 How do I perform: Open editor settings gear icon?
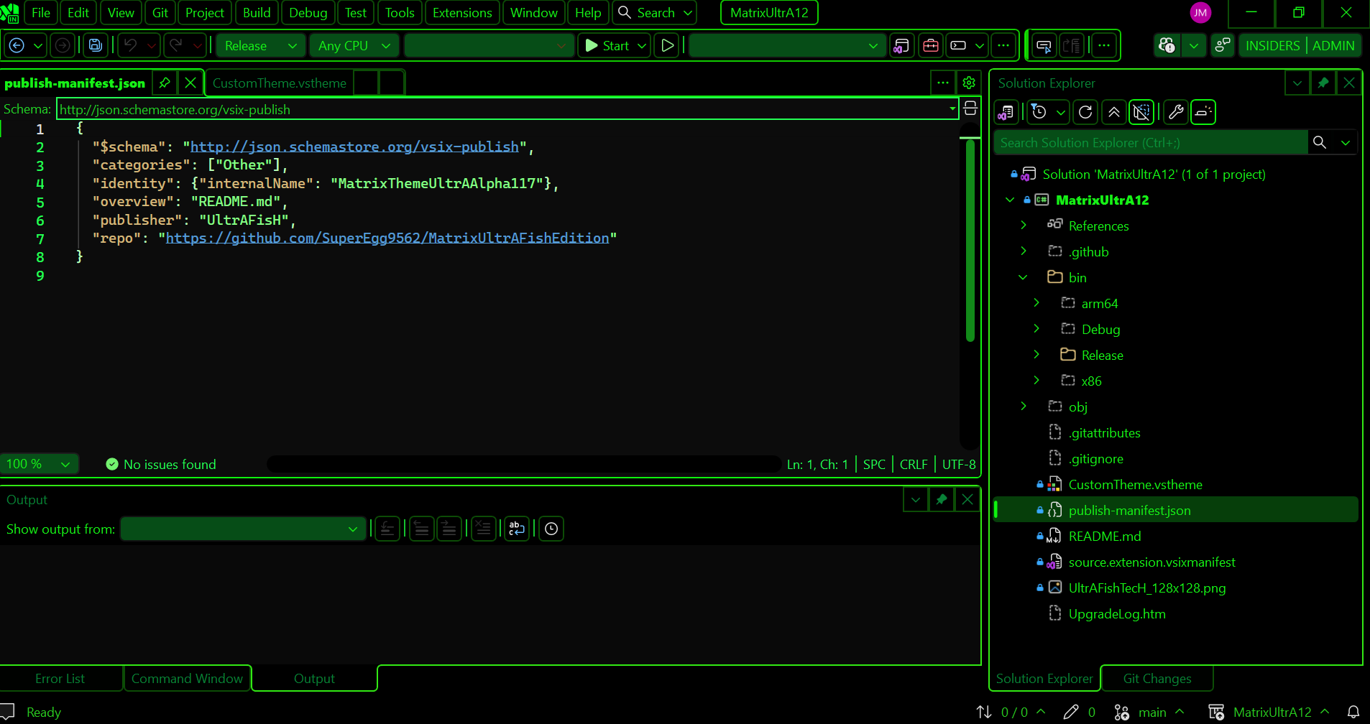(x=969, y=83)
